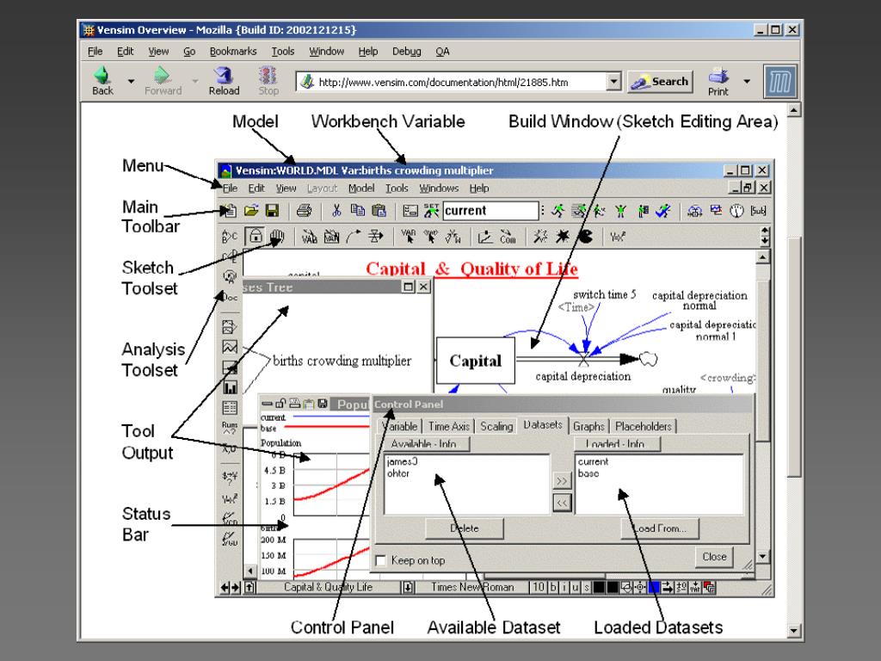
Task: Click the current run name input field
Action: click(490, 211)
